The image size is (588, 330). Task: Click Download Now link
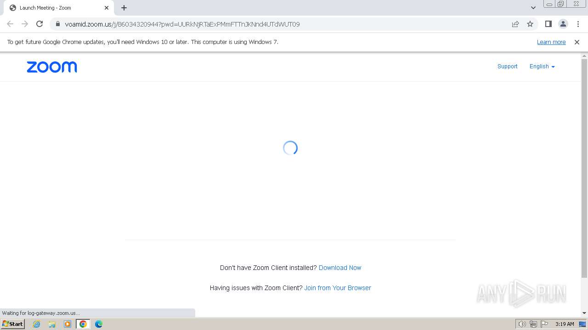340,268
